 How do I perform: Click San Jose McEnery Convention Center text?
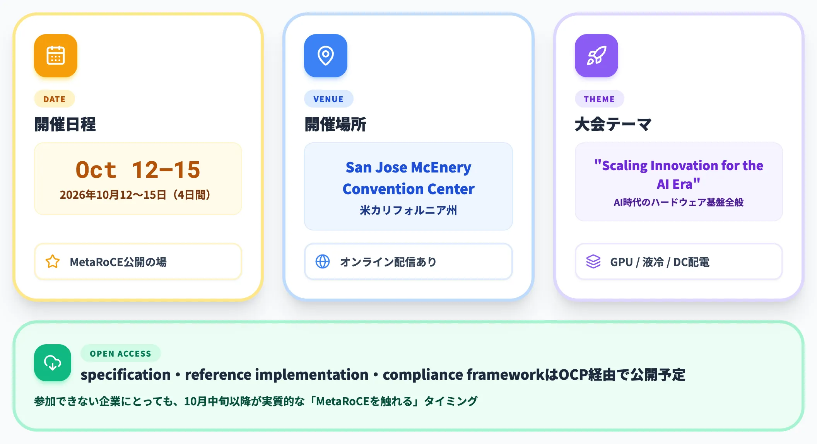tap(408, 178)
